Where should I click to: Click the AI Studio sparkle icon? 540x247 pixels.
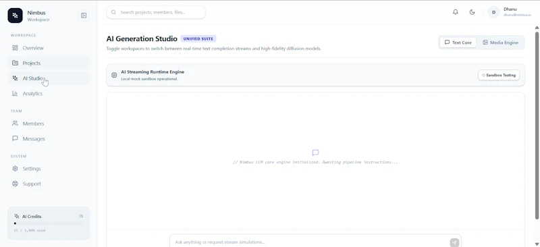tap(15, 78)
